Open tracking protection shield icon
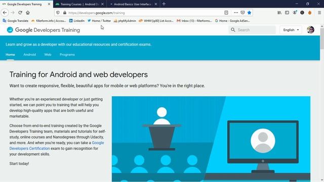The width and height of the screenshot is (324, 182). click(x=58, y=13)
